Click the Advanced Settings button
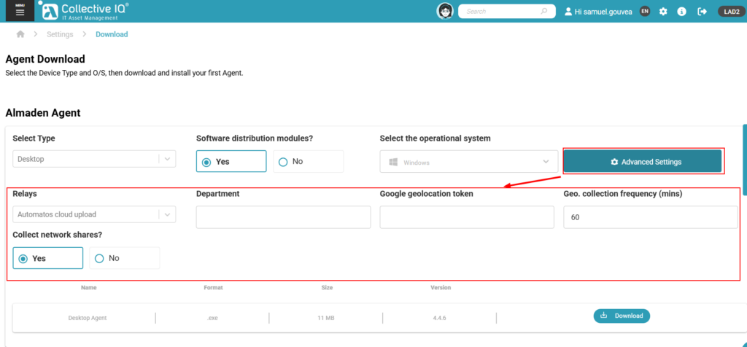This screenshot has height=347, width=747. click(x=643, y=162)
